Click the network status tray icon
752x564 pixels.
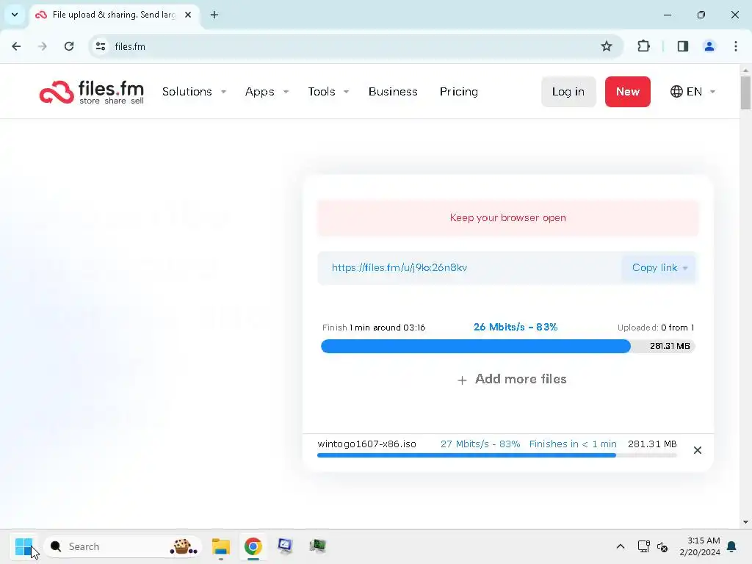(x=643, y=546)
